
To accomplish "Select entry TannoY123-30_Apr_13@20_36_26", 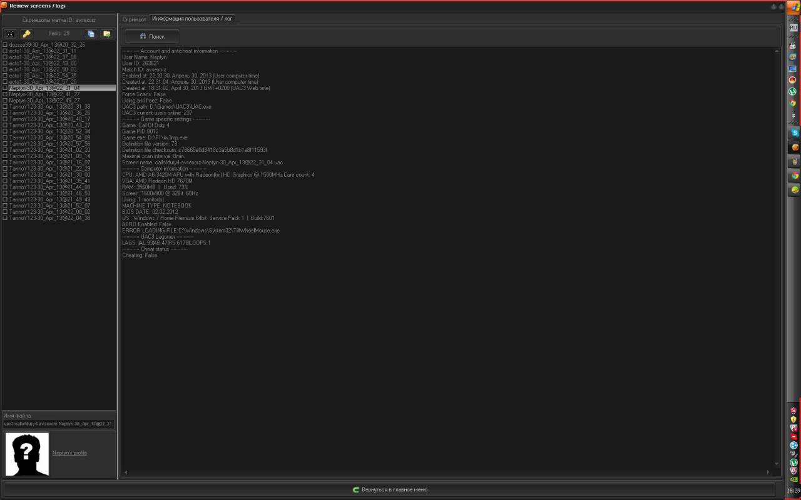I will (x=49, y=113).
